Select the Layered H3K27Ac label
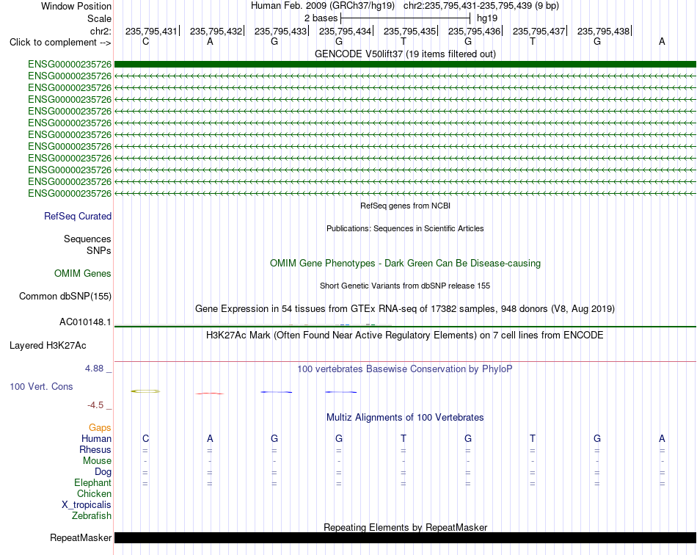This screenshot has width=697, height=555. click(48, 346)
